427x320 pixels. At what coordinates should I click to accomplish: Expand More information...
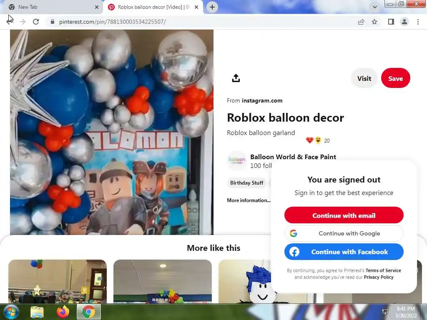coord(249,200)
